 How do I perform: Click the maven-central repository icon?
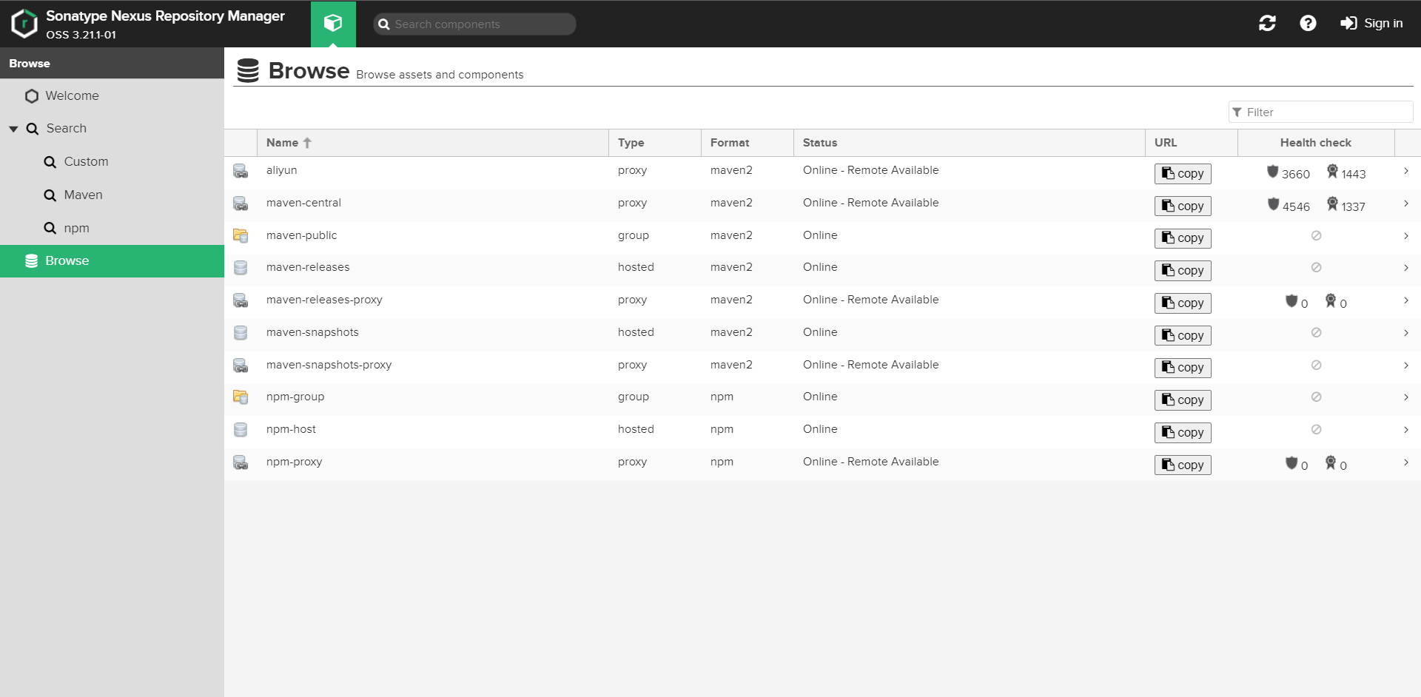tap(241, 203)
